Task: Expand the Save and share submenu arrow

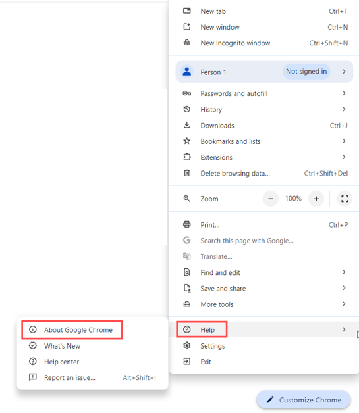Action: coord(344,288)
